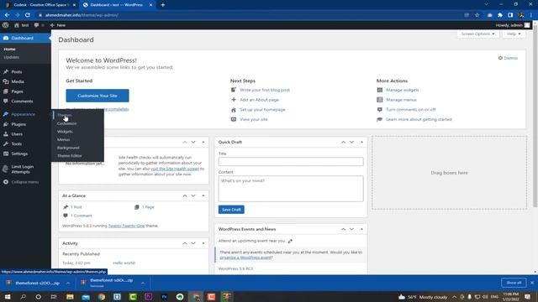Focus the Quick Draft Content textarea
538x302 pixels.
291,189
